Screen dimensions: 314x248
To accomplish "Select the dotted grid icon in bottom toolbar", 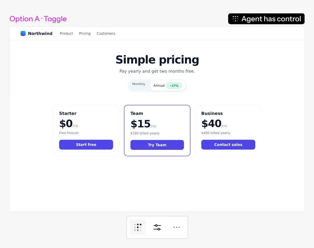I will [138, 227].
